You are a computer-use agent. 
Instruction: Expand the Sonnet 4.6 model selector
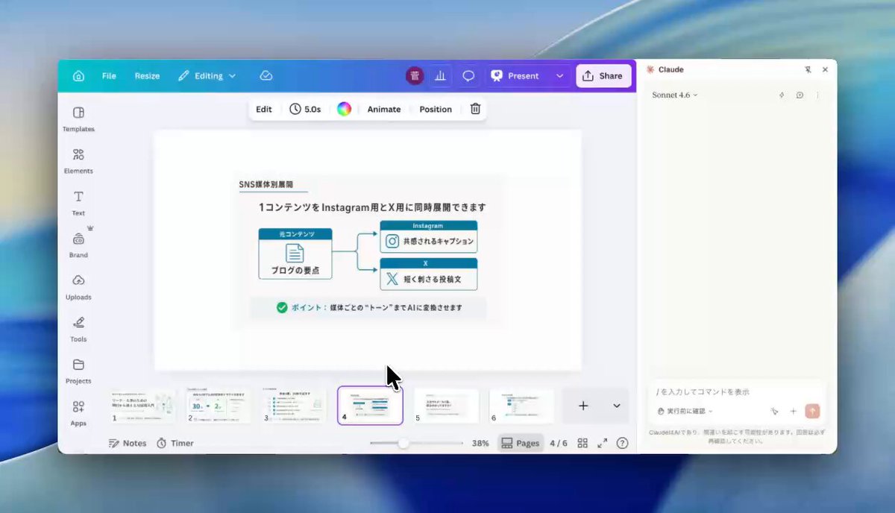pyautogui.click(x=675, y=95)
